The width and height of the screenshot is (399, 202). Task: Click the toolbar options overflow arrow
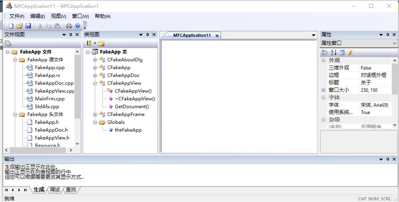click(x=85, y=28)
